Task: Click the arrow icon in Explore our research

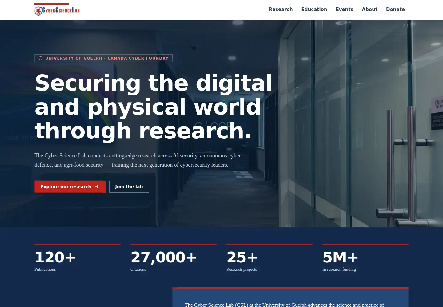Action: [97, 187]
